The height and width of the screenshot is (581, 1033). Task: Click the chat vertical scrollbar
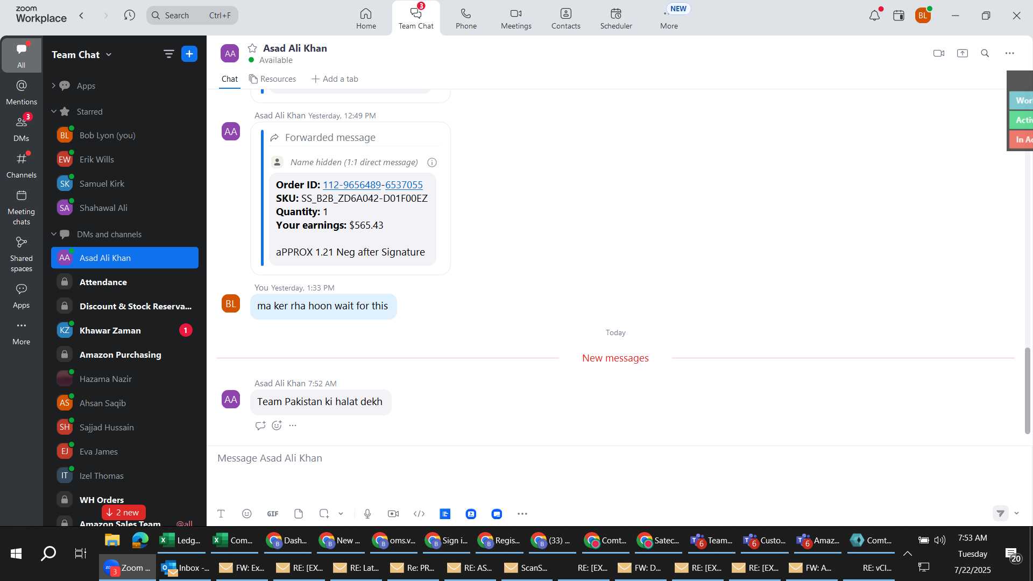[1027, 391]
